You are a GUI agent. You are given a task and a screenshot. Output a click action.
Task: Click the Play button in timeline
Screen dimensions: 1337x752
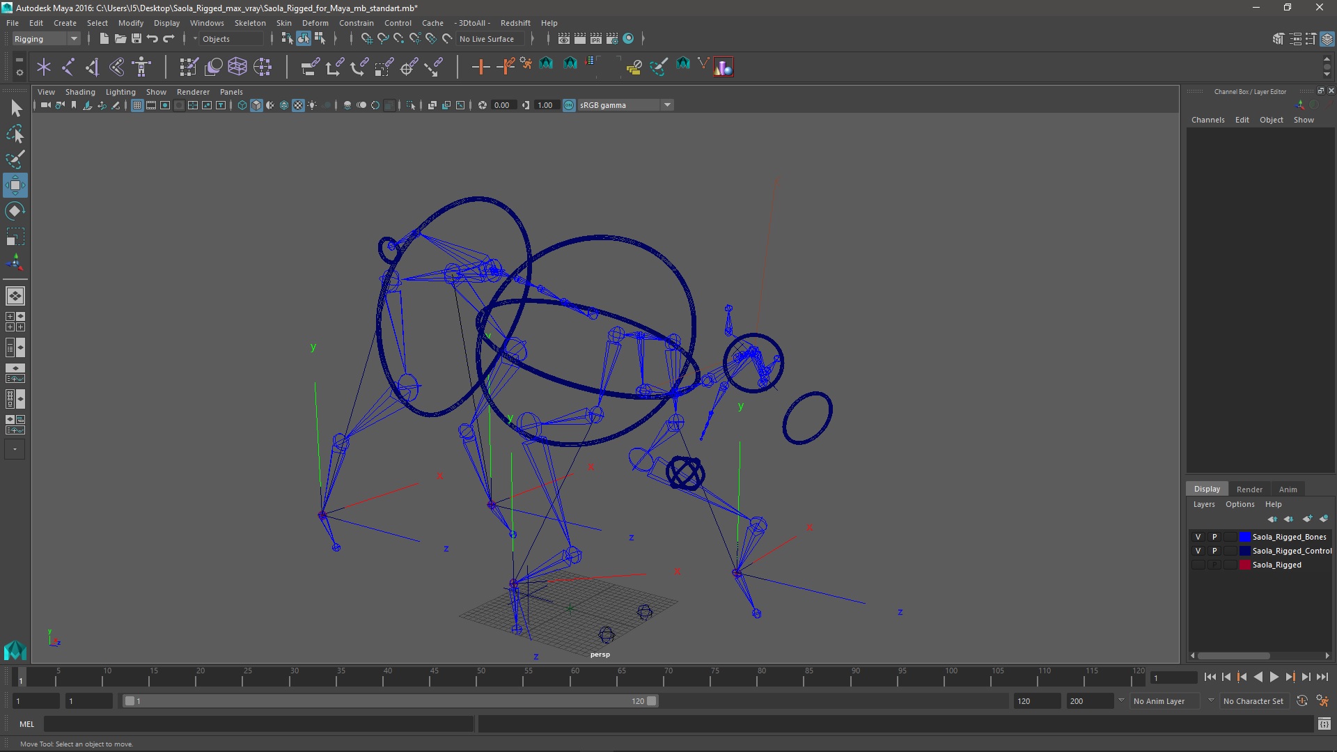pyautogui.click(x=1276, y=677)
